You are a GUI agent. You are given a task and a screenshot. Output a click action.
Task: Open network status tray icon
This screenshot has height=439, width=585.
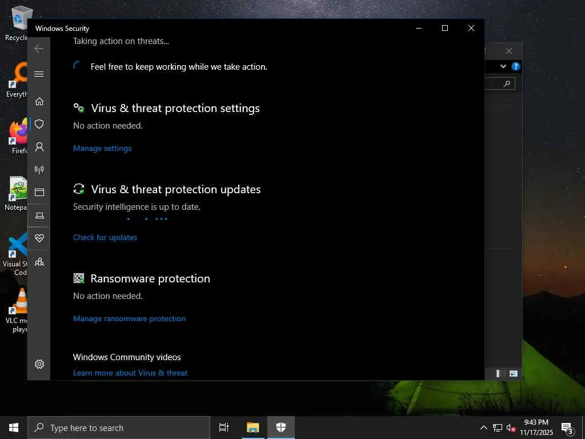pyautogui.click(x=498, y=428)
